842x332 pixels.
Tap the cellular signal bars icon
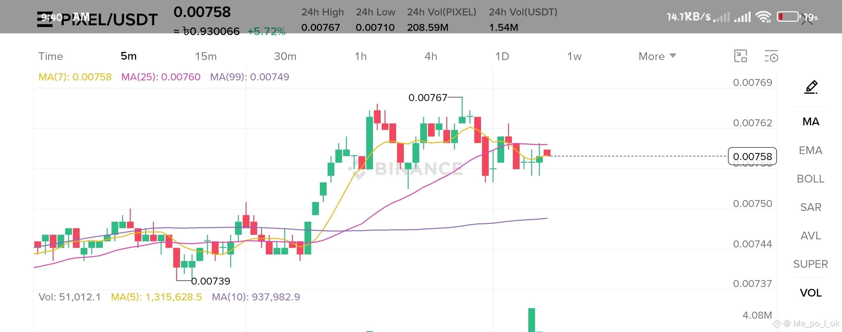[742, 17]
